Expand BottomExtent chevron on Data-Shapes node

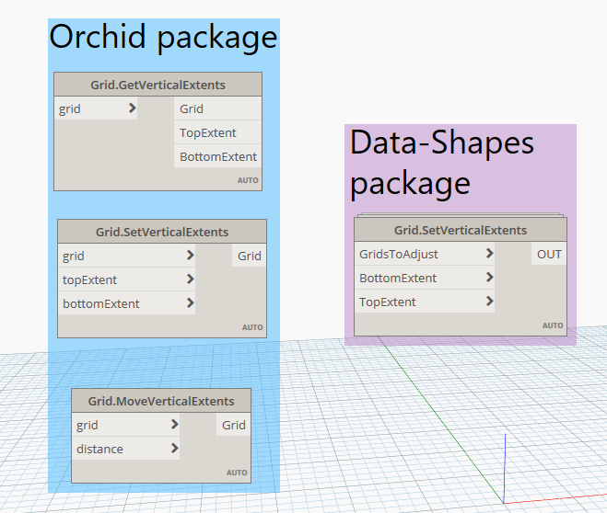click(490, 277)
